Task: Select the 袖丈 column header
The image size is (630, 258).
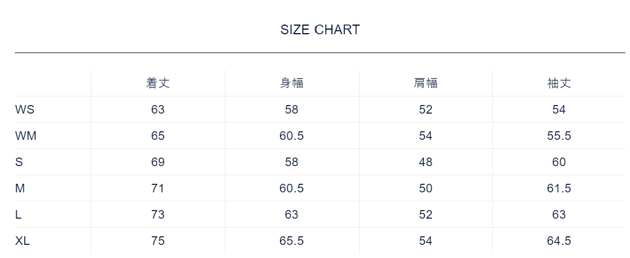Action: coord(559,83)
